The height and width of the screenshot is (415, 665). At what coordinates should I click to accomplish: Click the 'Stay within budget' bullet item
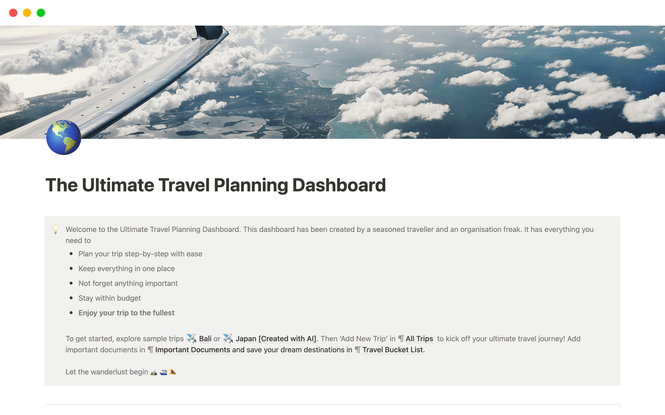pos(109,298)
